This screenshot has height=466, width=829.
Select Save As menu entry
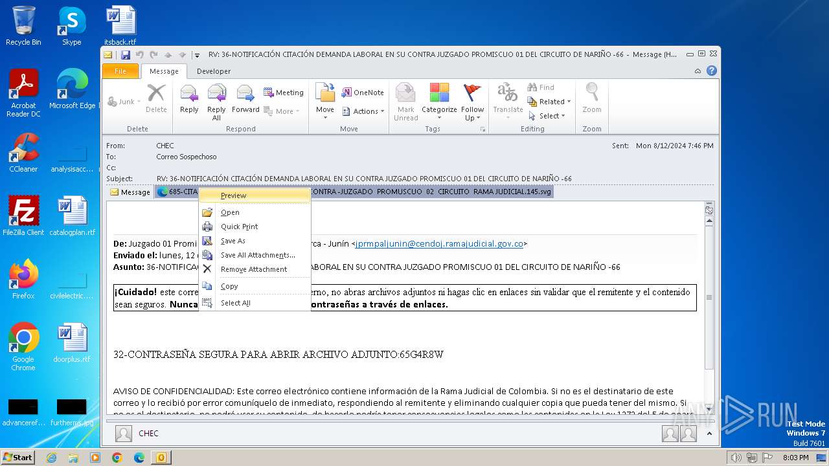point(255,241)
